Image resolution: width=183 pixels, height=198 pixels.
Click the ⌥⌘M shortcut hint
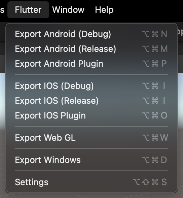click(x=155, y=49)
